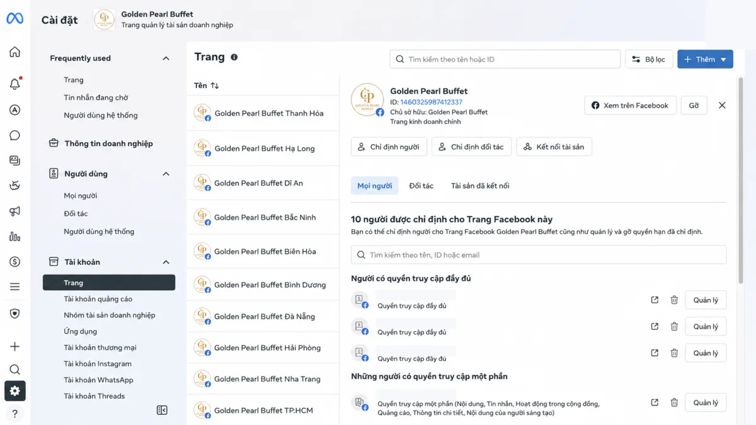Sort the Tên column
The image size is (756, 425).
pyautogui.click(x=207, y=85)
